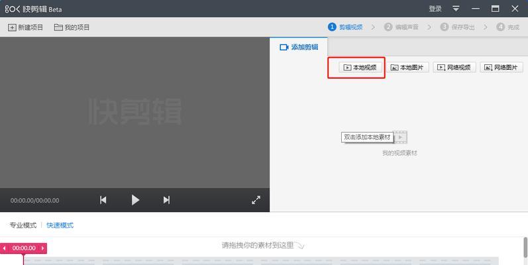Switch to 专业模式
Viewport: 528px width, 265px height.
(x=23, y=225)
